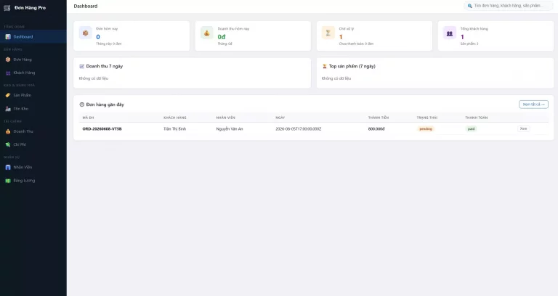Click the hourglass icon on Chờ xử lý card

328,33
